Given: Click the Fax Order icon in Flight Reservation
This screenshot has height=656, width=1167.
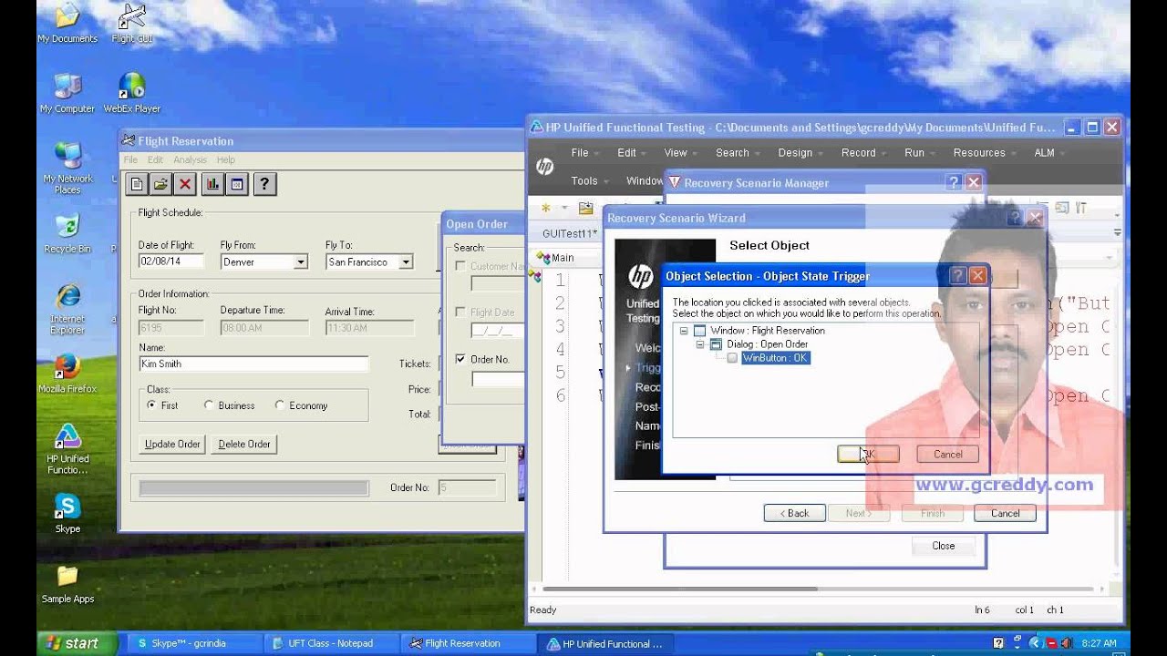Looking at the screenshot, I should 236,184.
